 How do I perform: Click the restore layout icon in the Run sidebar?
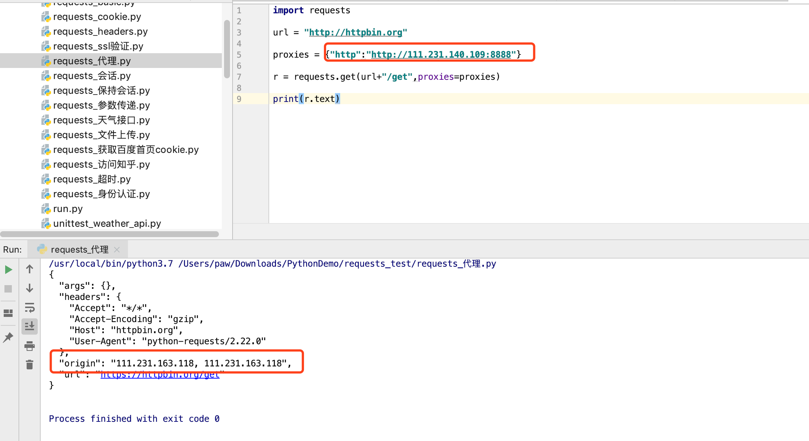pos(8,313)
